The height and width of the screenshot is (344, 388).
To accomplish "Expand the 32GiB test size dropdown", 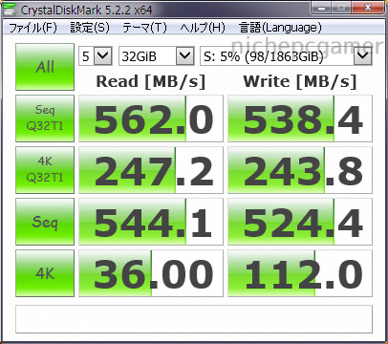I will [x=157, y=56].
